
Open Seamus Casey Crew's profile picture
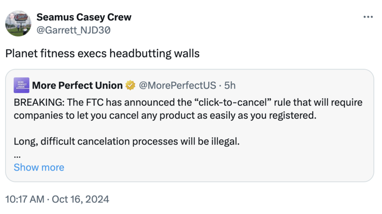point(18,23)
